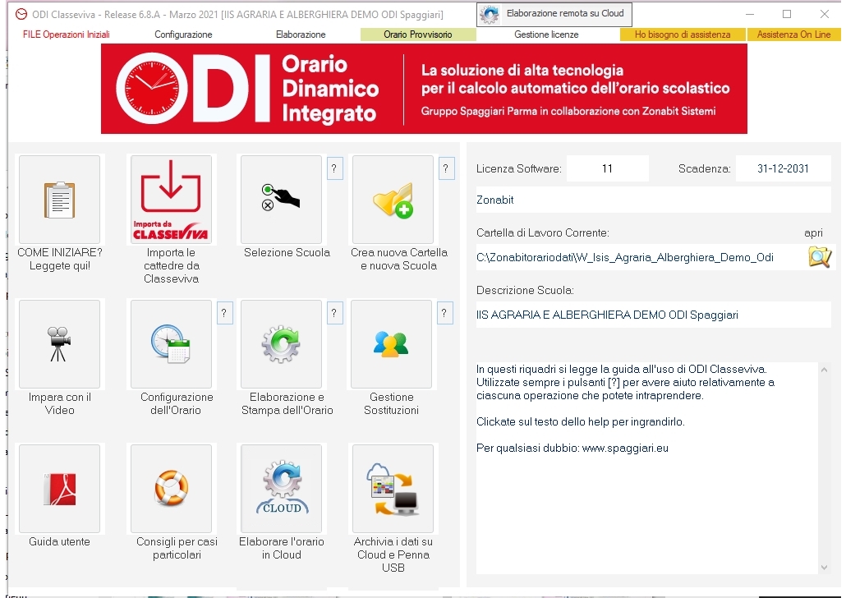Open the Gestione licenze menu
846x598 pixels.
[x=546, y=34]
